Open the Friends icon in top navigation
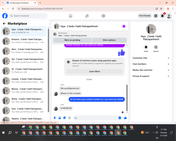This screenshot has height=141, width=176. coord(87,16)
